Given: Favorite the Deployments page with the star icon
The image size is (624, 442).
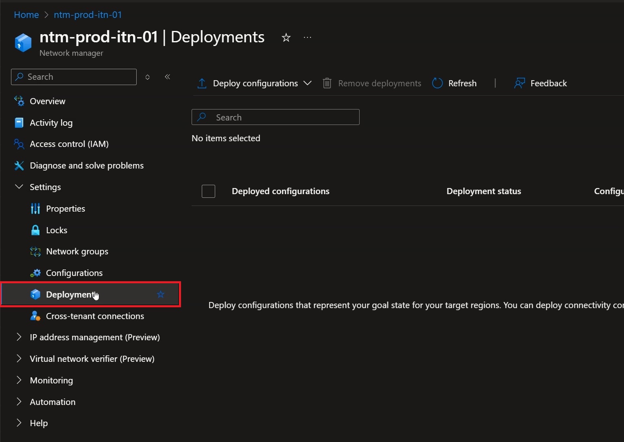Looking at the screenshot, I should [286, 37].
